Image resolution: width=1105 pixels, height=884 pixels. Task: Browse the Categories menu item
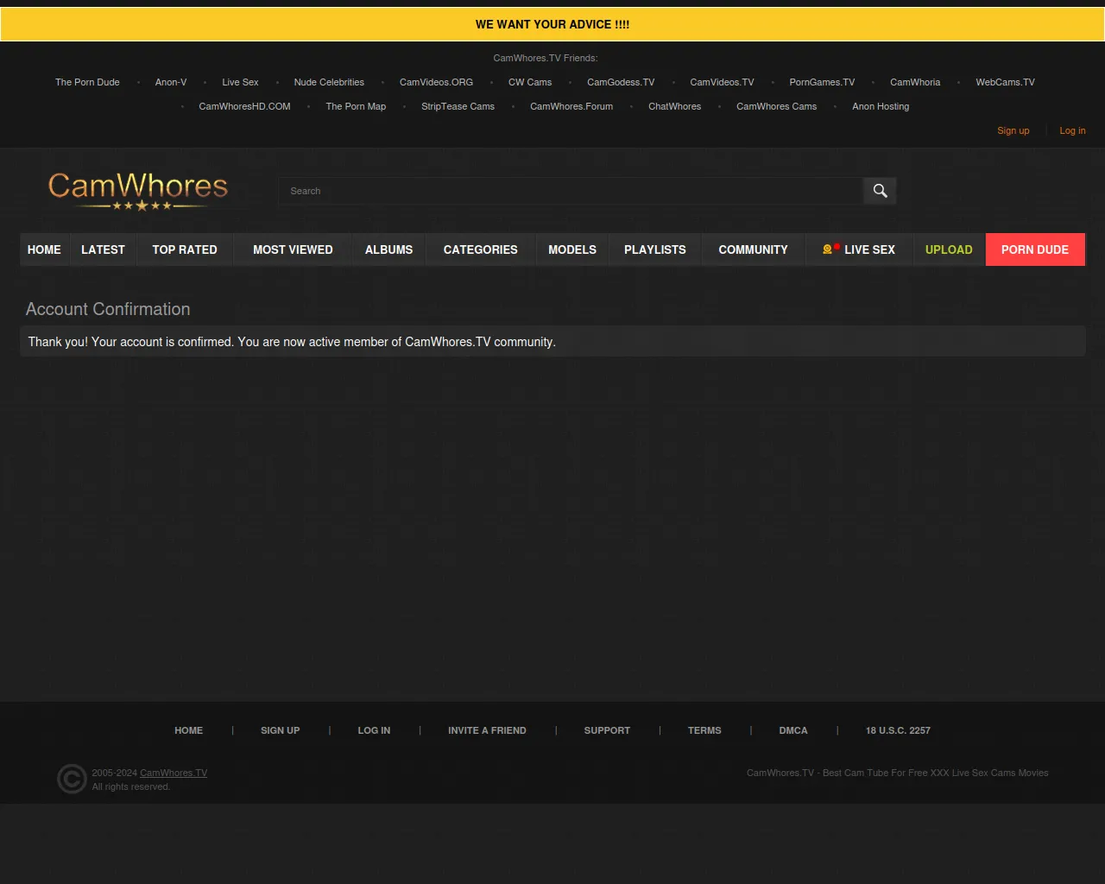coord(480,249)
